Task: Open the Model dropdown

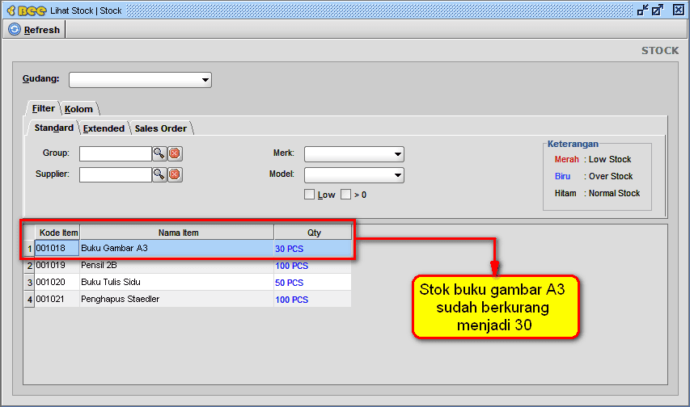Action: [353, 175]
